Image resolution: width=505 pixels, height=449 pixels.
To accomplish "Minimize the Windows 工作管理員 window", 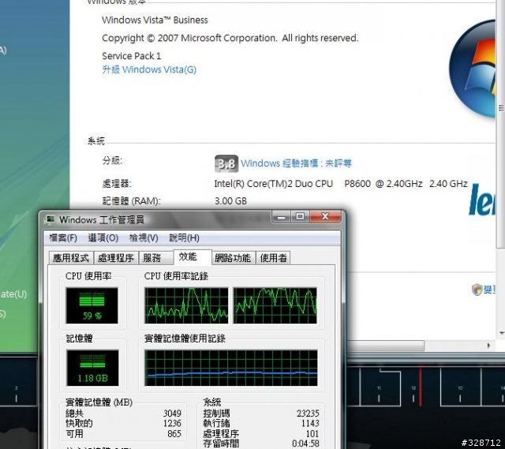I will 281,217.
